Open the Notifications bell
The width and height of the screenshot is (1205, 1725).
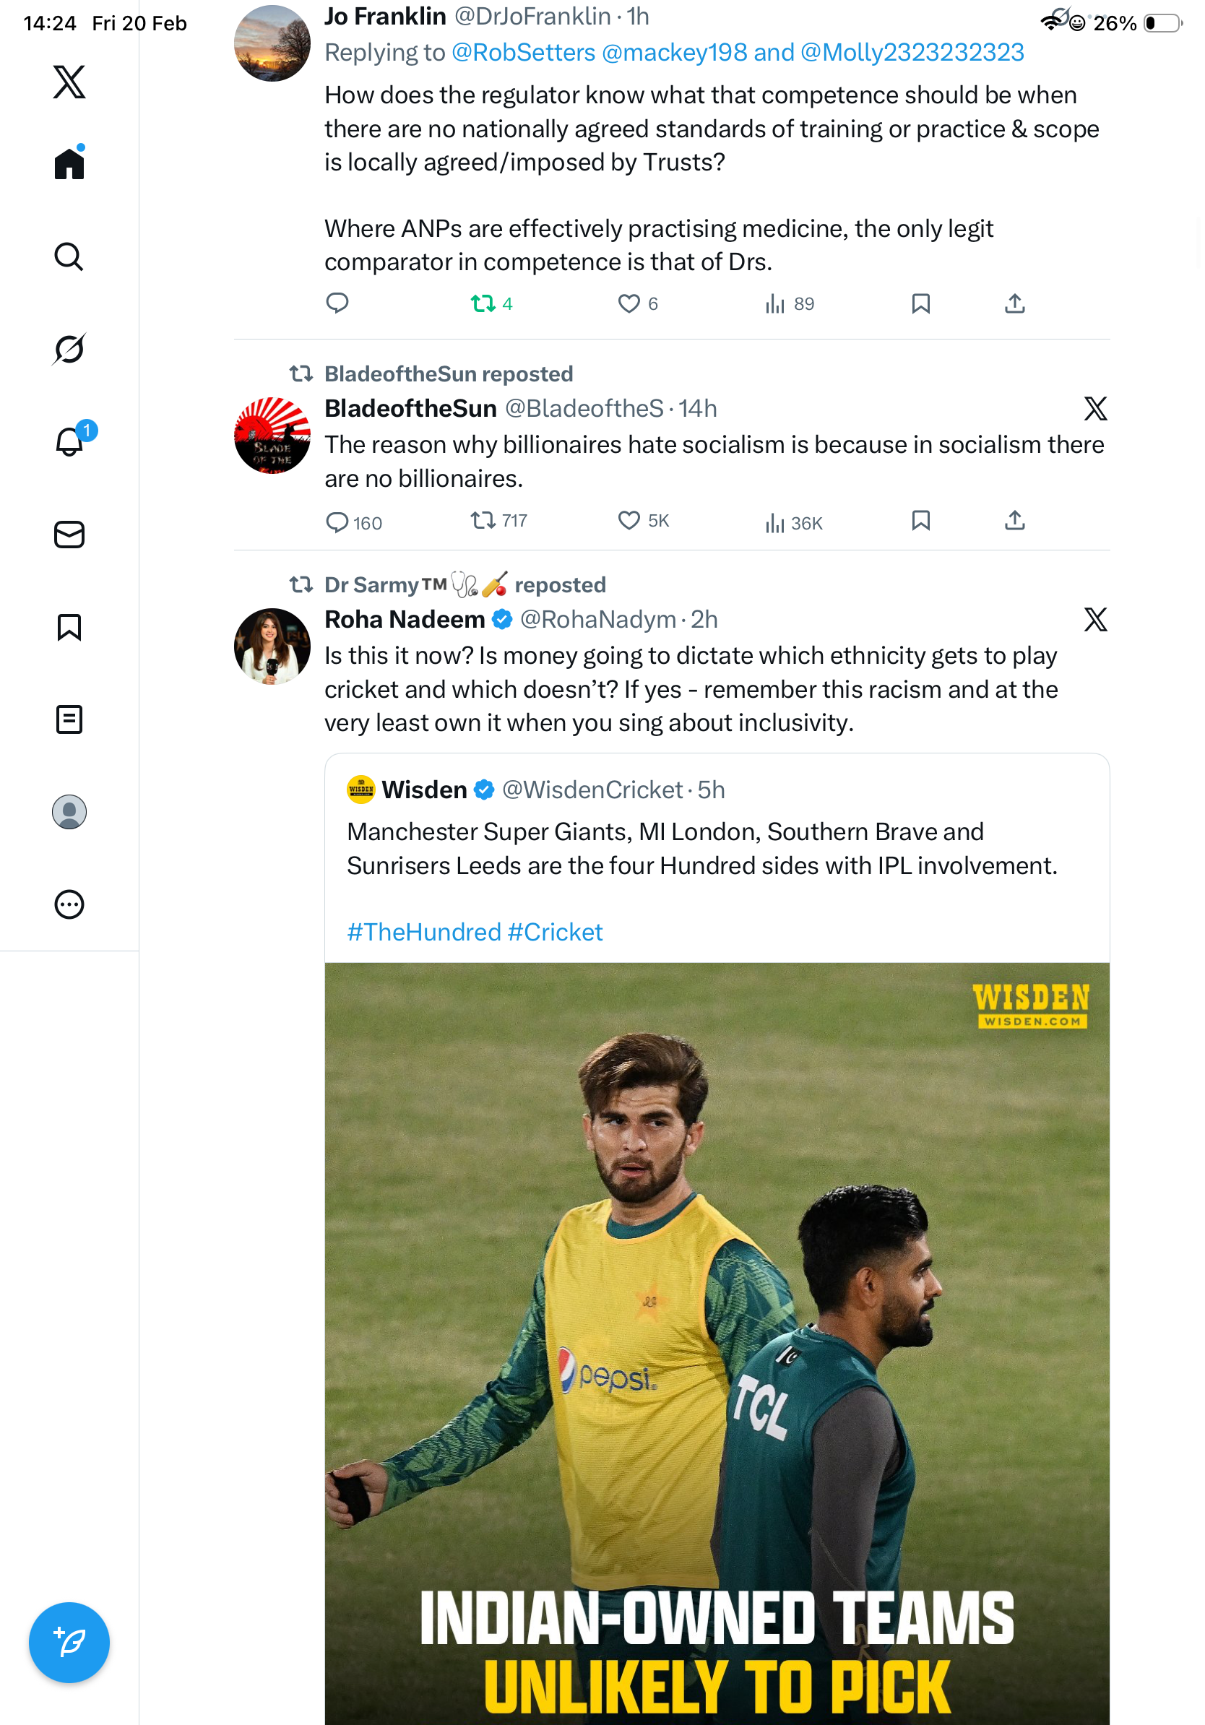(69, 442)
